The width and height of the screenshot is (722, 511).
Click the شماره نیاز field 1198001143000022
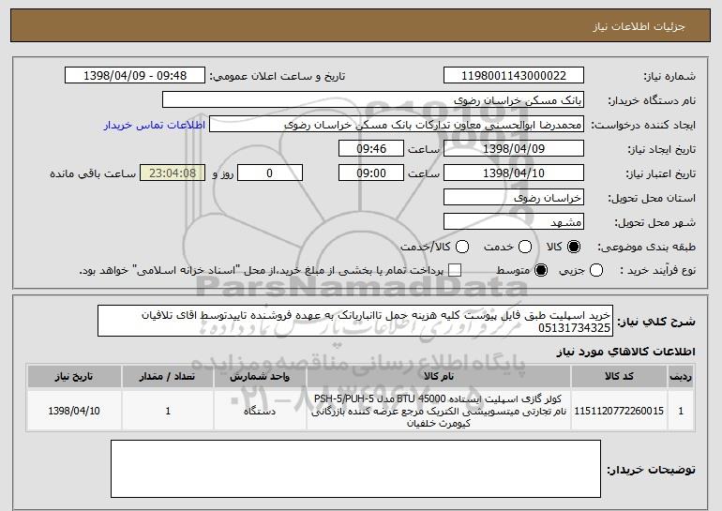[x=514, y=76]
